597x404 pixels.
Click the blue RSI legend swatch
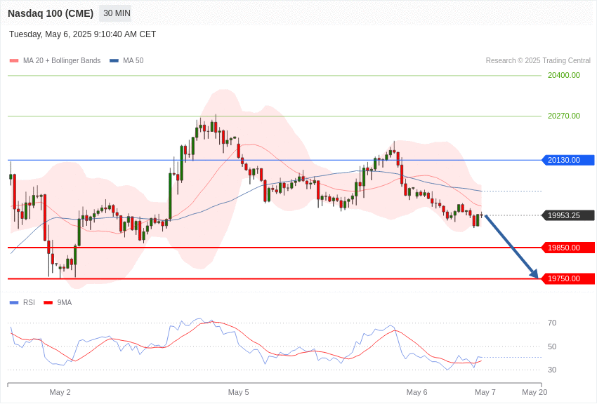coord(14,303)
